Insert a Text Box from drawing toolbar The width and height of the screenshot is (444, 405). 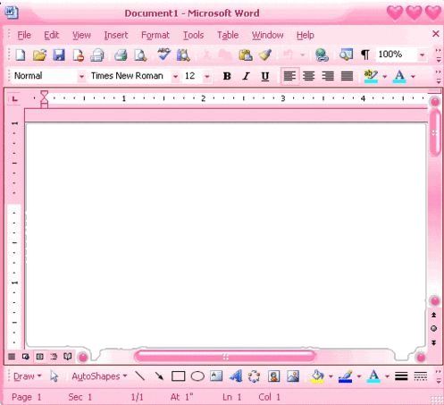click(216, 376)
